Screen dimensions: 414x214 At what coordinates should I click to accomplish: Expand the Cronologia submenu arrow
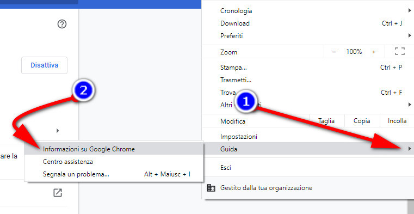point(410,10)
